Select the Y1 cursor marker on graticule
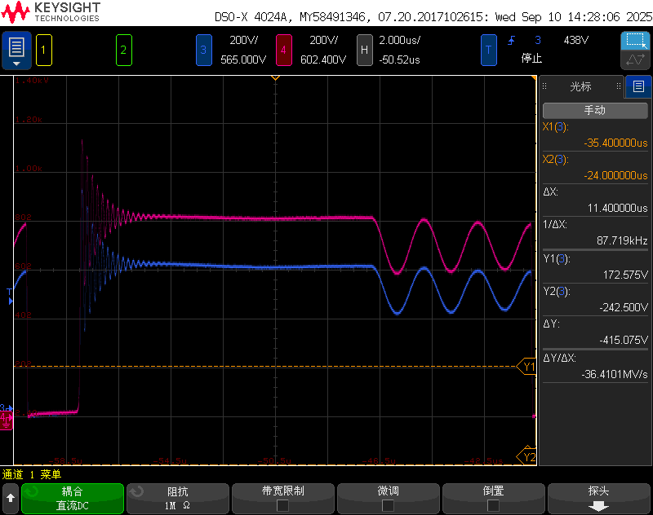The width and height of the screenshot is (653, 515). pyautogui.click(x=528, y=367)
